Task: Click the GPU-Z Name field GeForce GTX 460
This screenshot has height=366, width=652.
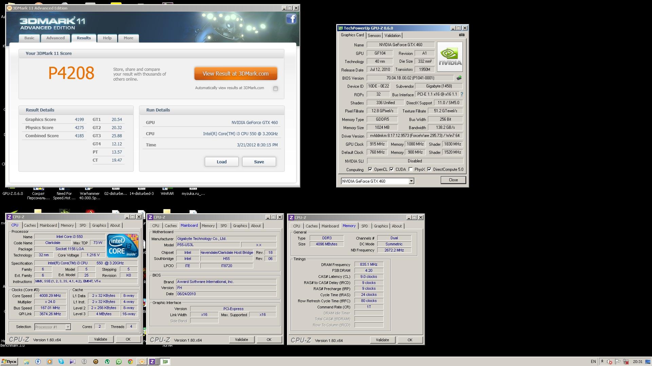Action: pyautogui.click(x=401, y=45)
